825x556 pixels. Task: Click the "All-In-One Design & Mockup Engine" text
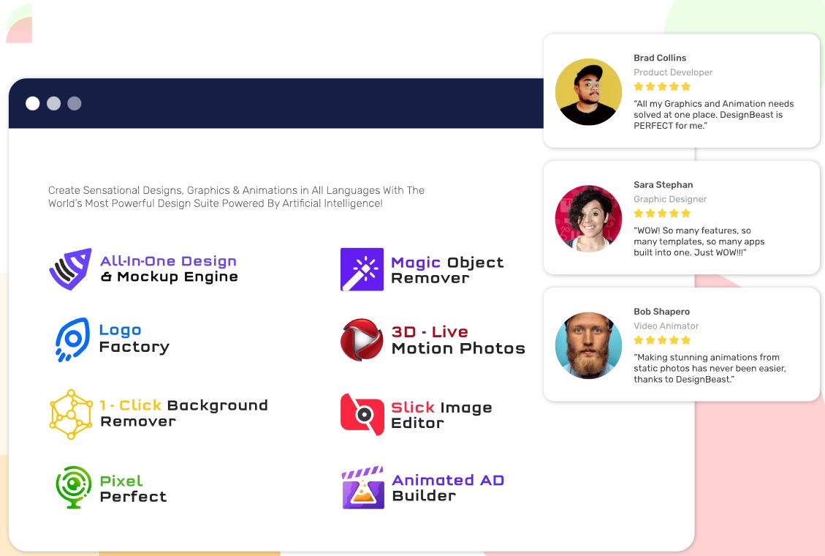(x=169, y=269)
